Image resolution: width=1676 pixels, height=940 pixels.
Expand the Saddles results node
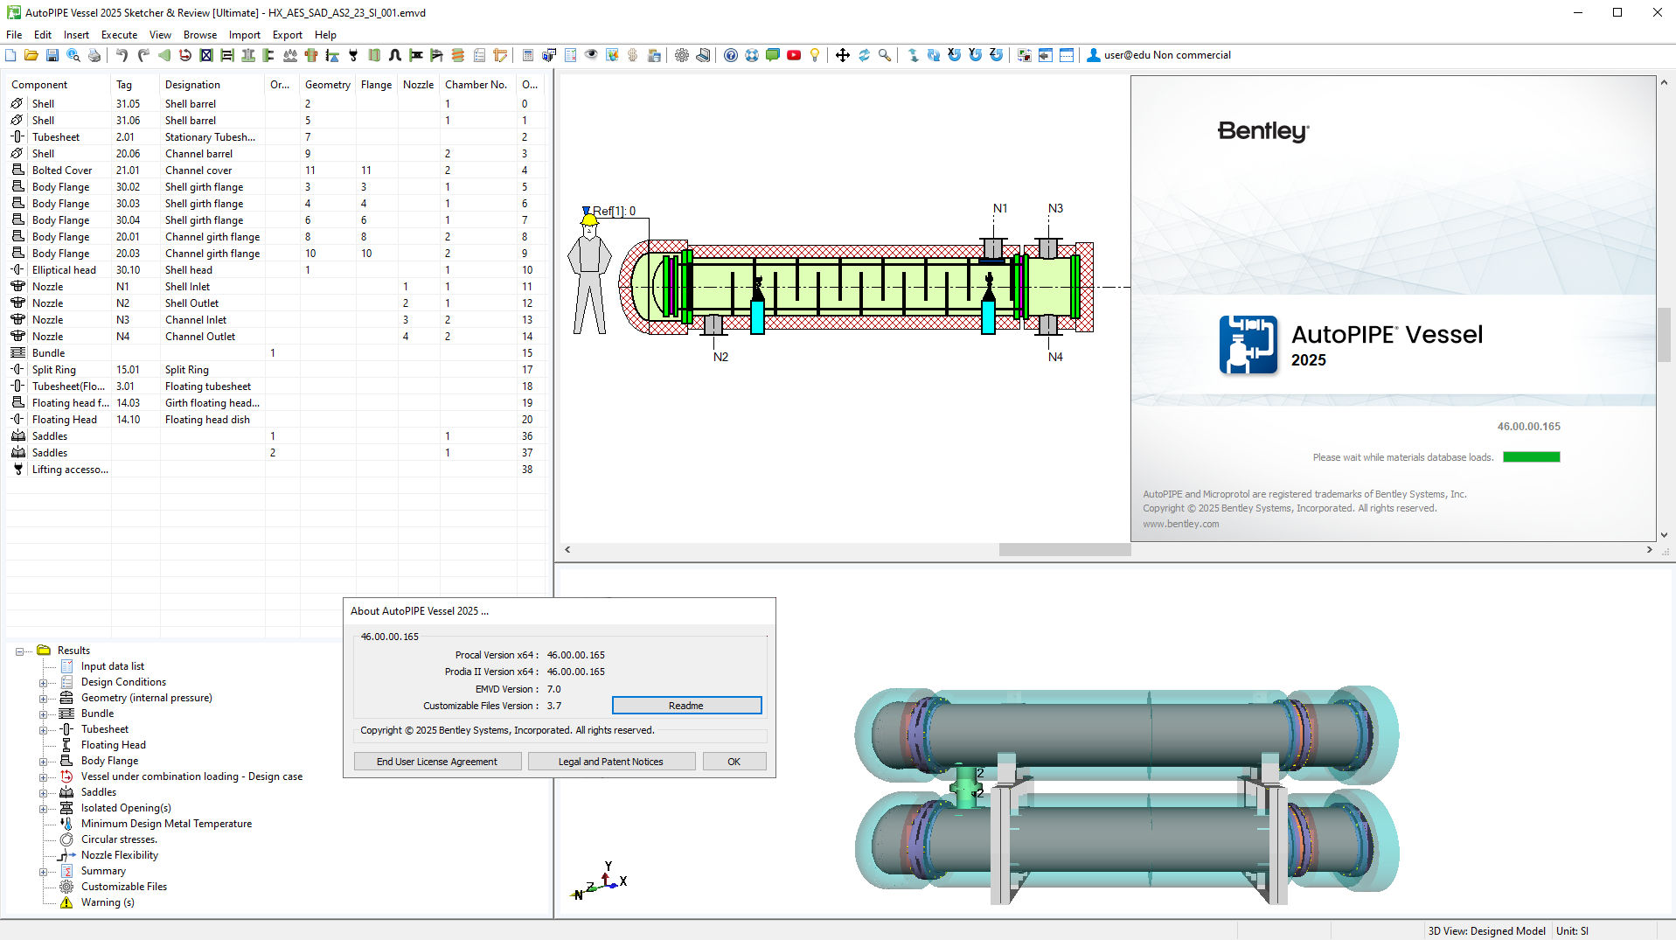pos(43,793)
